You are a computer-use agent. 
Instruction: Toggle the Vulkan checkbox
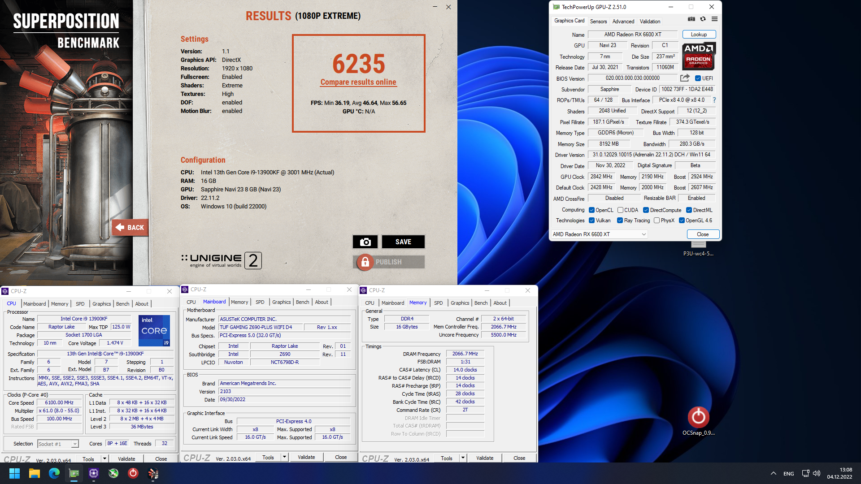(591, 220)
